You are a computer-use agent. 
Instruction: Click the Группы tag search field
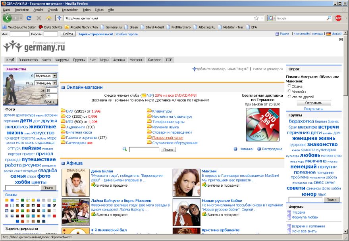[x=305, y=199]
